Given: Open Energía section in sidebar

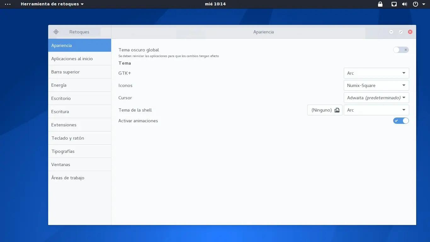Looking at the screenshot, I should (x=80, y=85).
